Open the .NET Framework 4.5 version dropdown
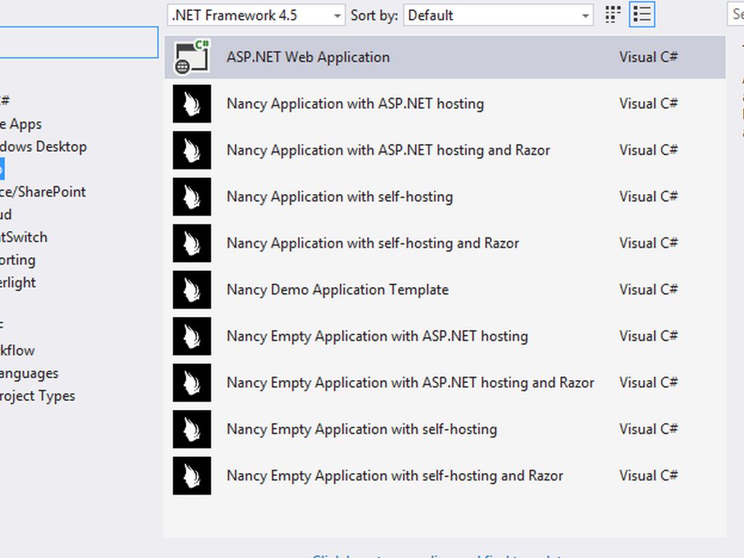 pos(256,15)
